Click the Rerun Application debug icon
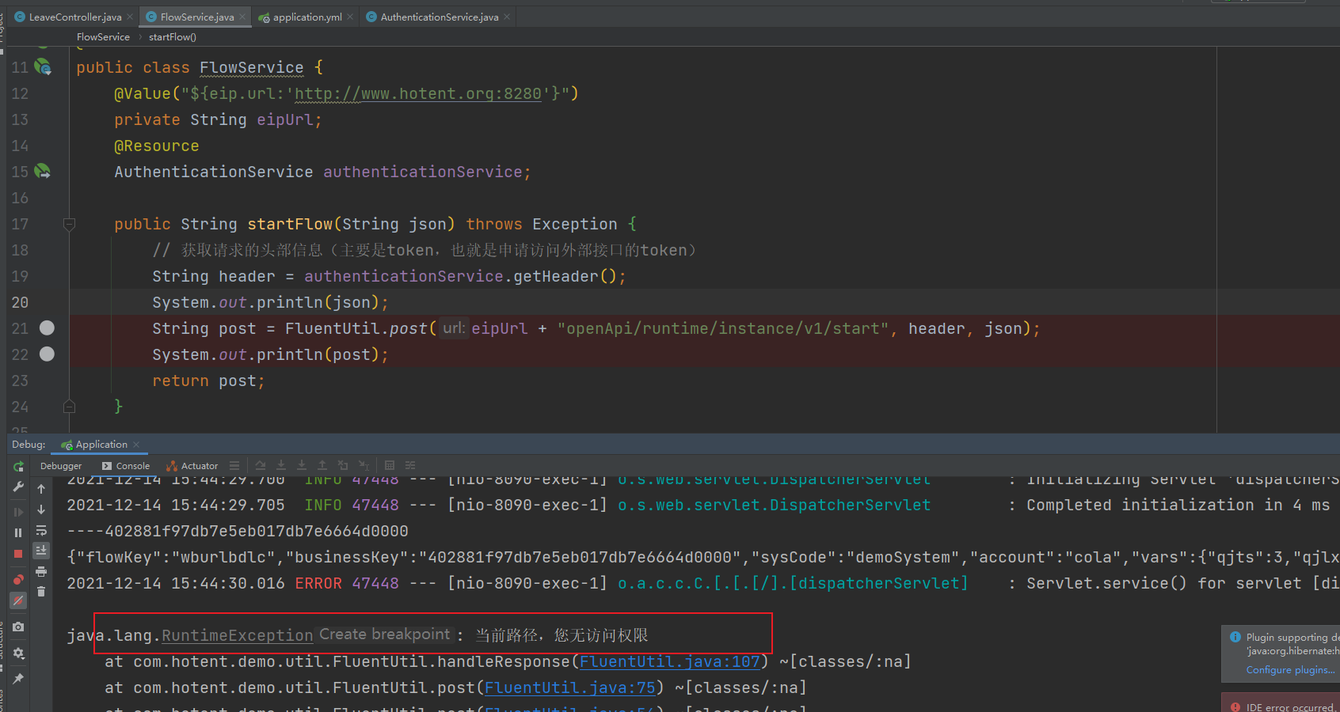 point(18,467)
